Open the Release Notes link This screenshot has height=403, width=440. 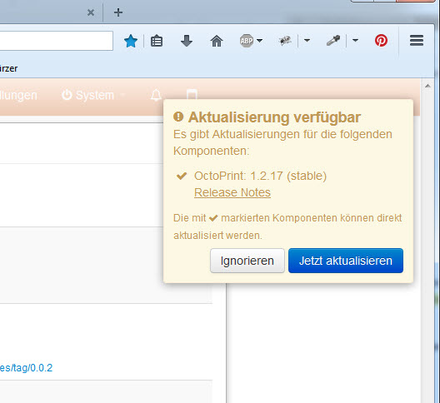[232, 192]
